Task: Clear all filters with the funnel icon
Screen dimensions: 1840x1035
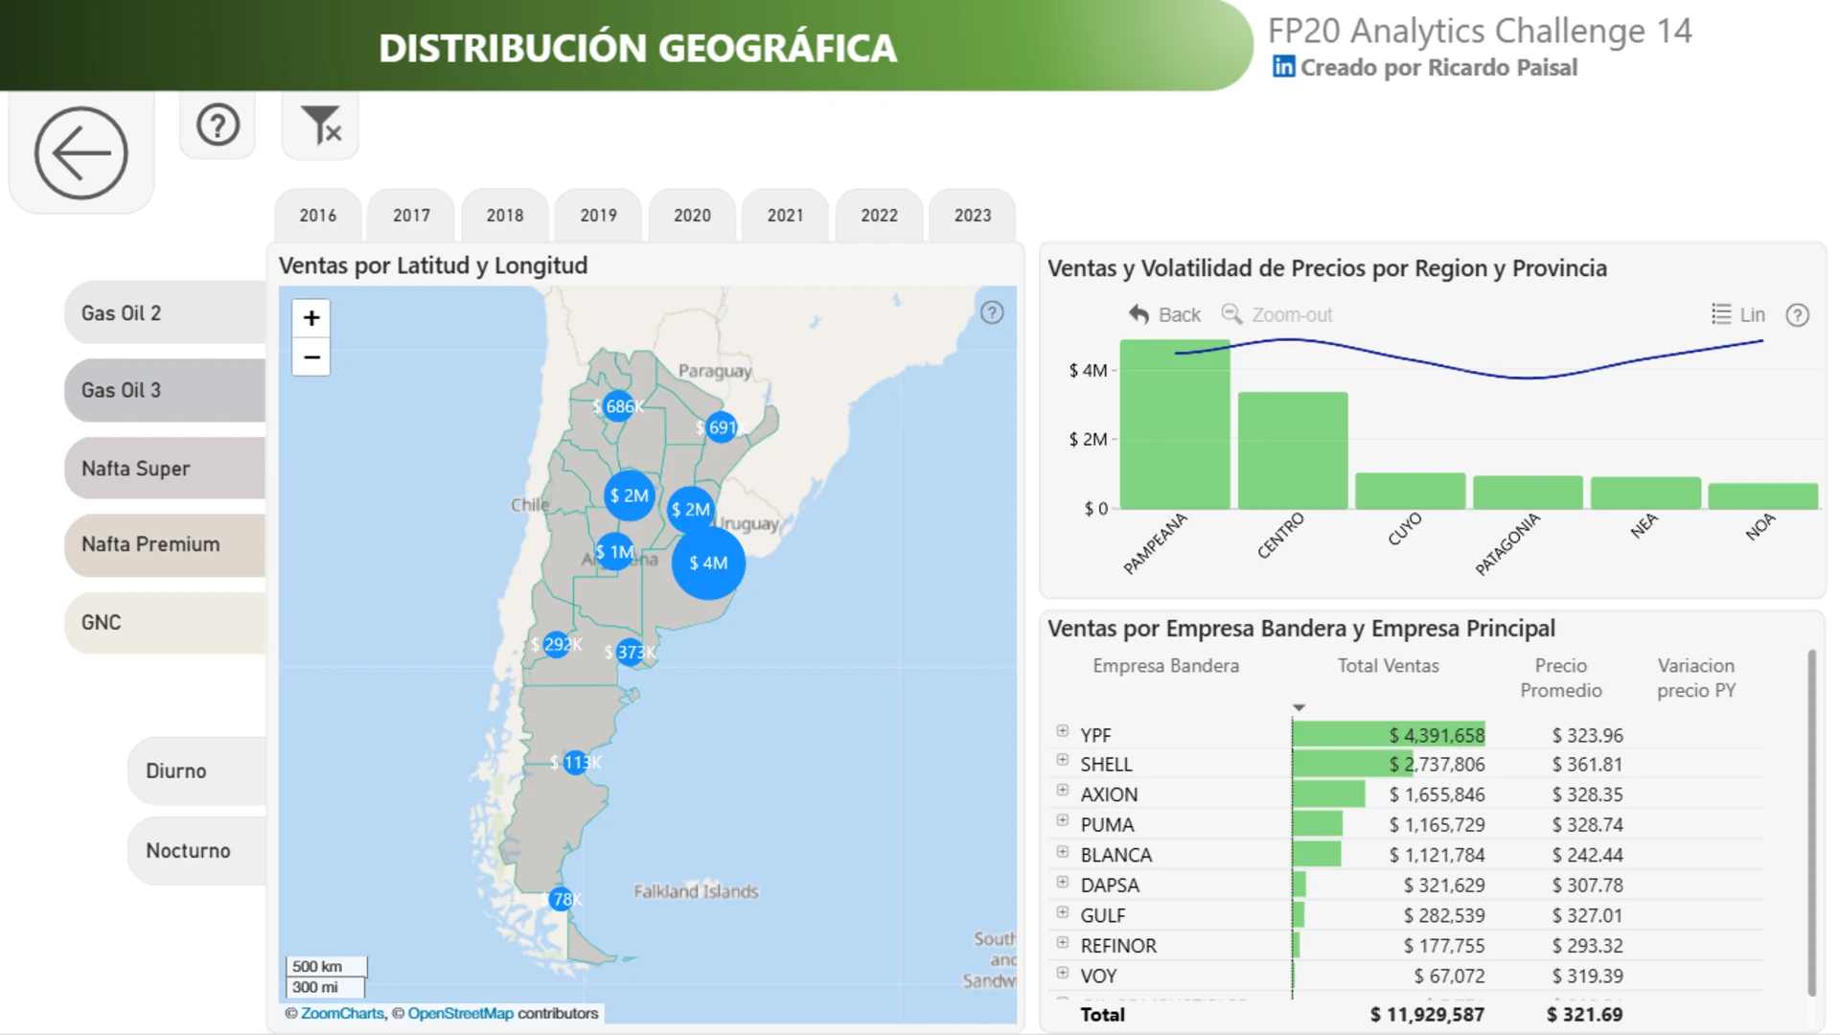Action: pyautogui.click(x=321, y=125)
